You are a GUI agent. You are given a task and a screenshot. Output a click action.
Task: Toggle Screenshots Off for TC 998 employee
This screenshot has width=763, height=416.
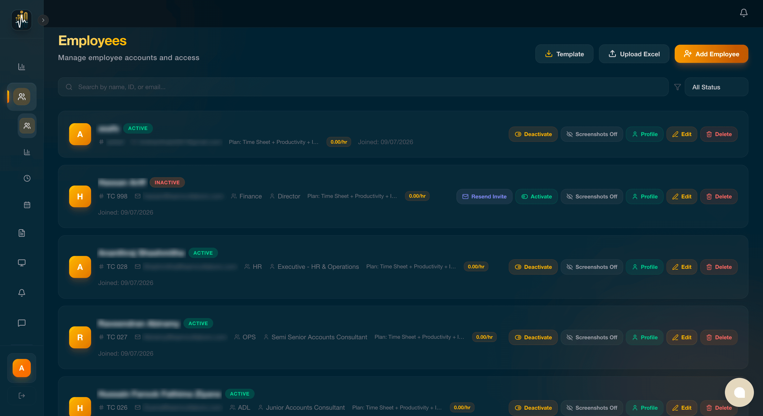point(591,196)
